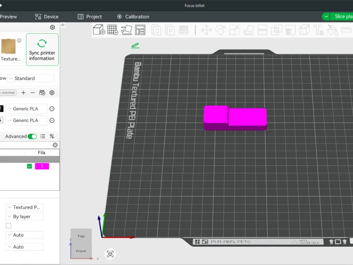Click the Fila. column header

[42, 152]
